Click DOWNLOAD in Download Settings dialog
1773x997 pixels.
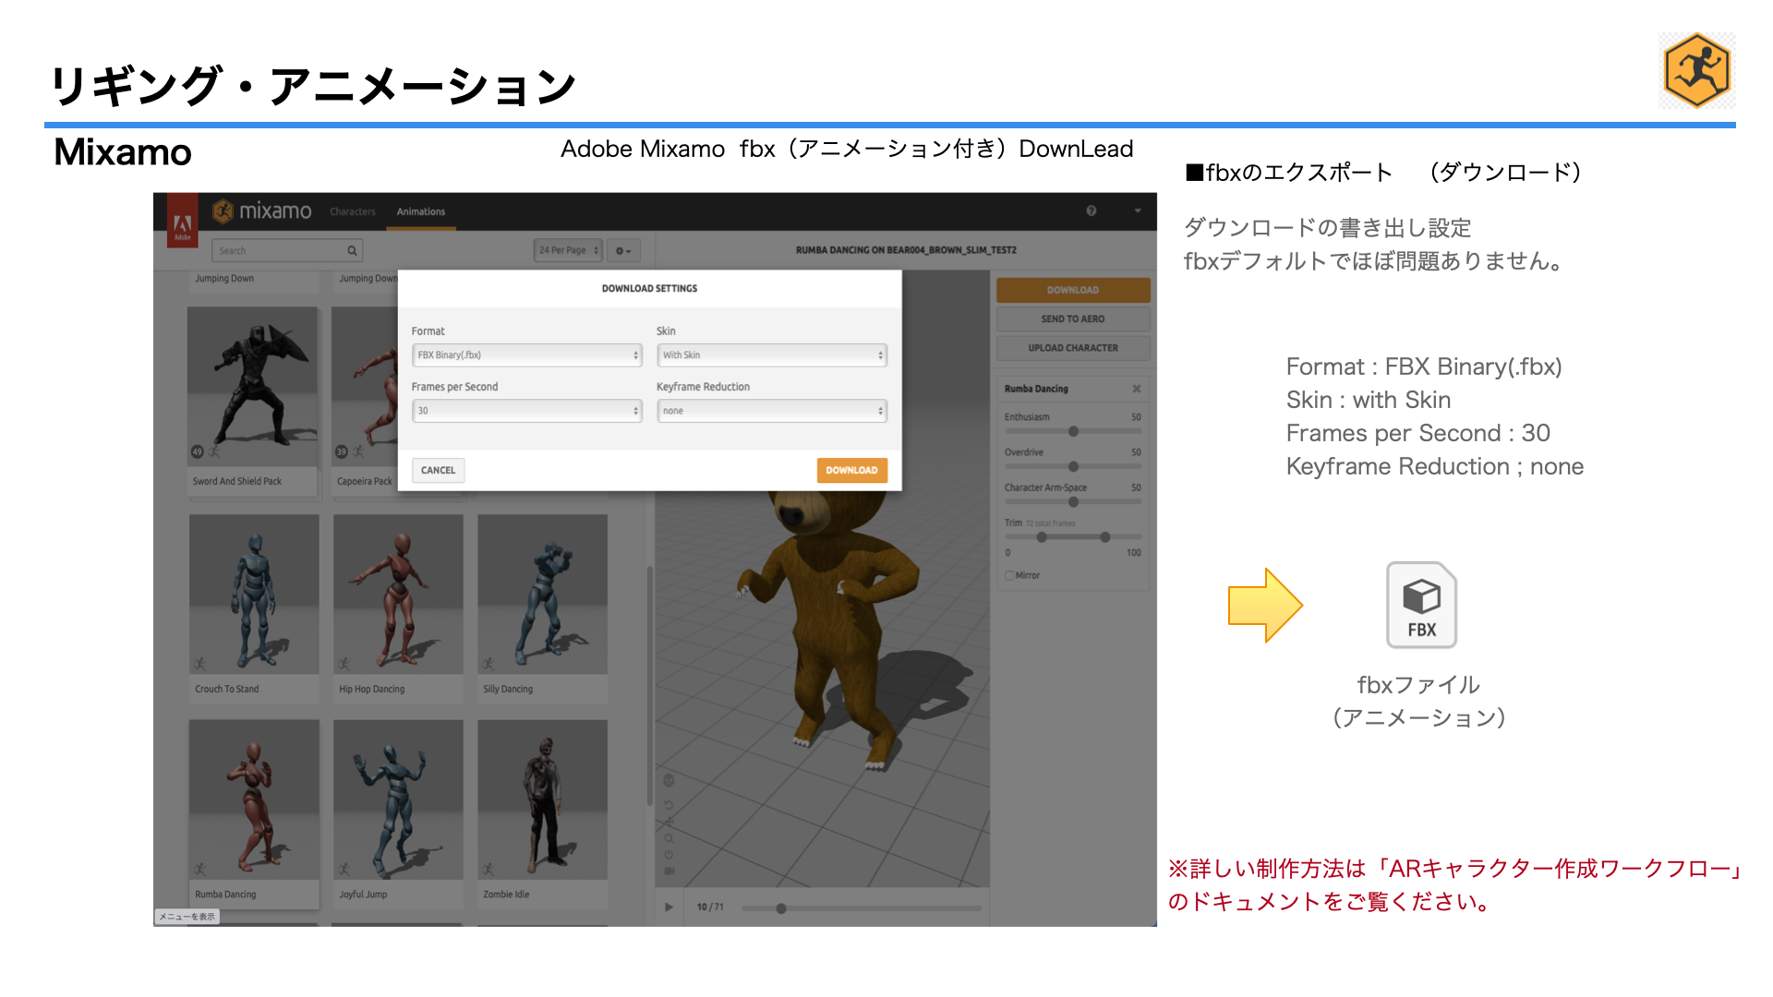[851, 471]
